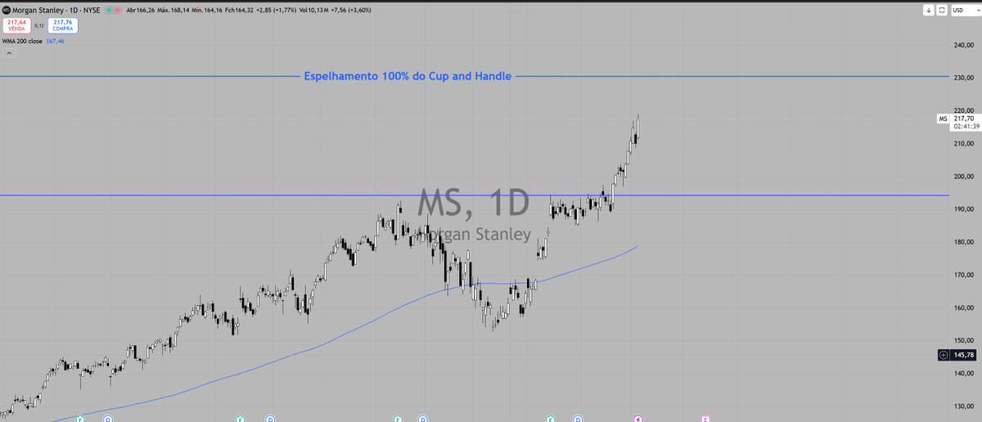Click the green market status dot
Viewport: 982px width, 422px height.
[x=109, y=10]
